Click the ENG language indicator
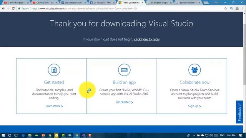Viewport: 246px width, 138px height. [222, 135]
